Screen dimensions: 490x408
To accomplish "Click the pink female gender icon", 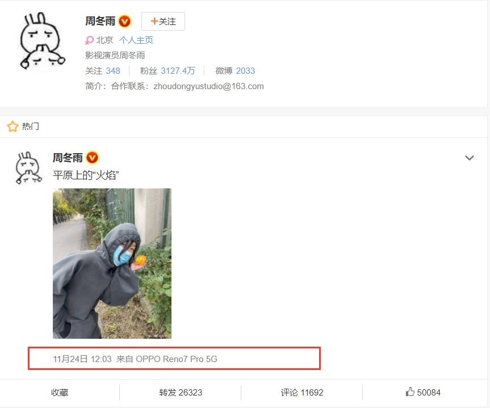I will click(89, 40).
